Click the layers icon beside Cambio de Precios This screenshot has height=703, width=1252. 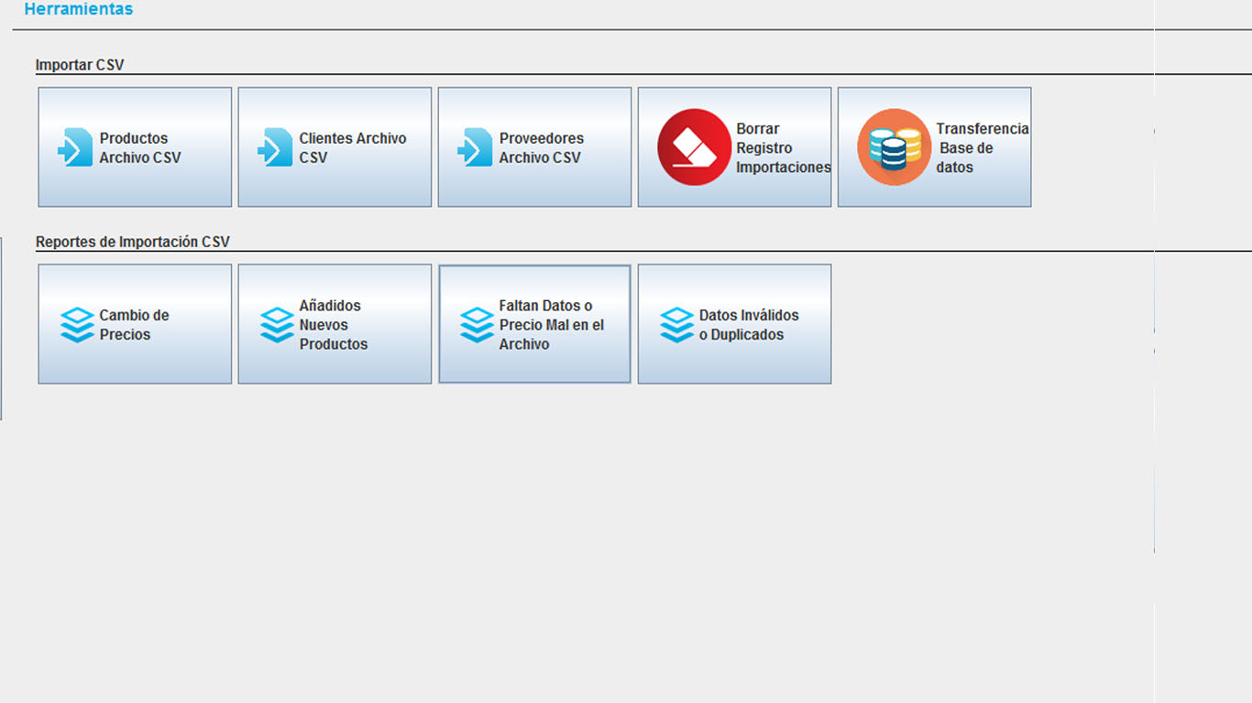tap(77, 325)
